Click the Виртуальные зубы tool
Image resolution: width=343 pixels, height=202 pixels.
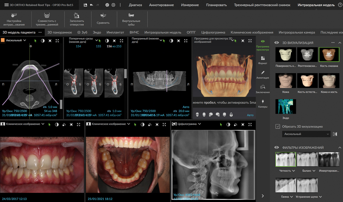tap(131, 19)
